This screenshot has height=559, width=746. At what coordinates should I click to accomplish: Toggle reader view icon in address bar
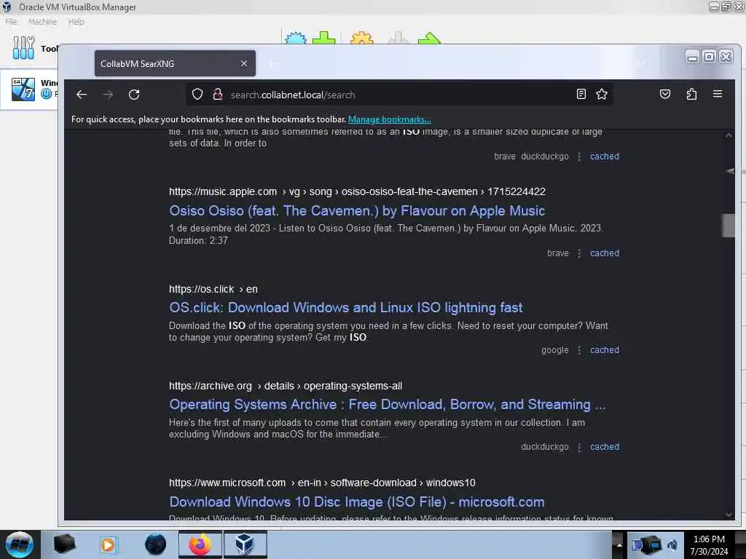pyautogui.click(x=581, y=94)
